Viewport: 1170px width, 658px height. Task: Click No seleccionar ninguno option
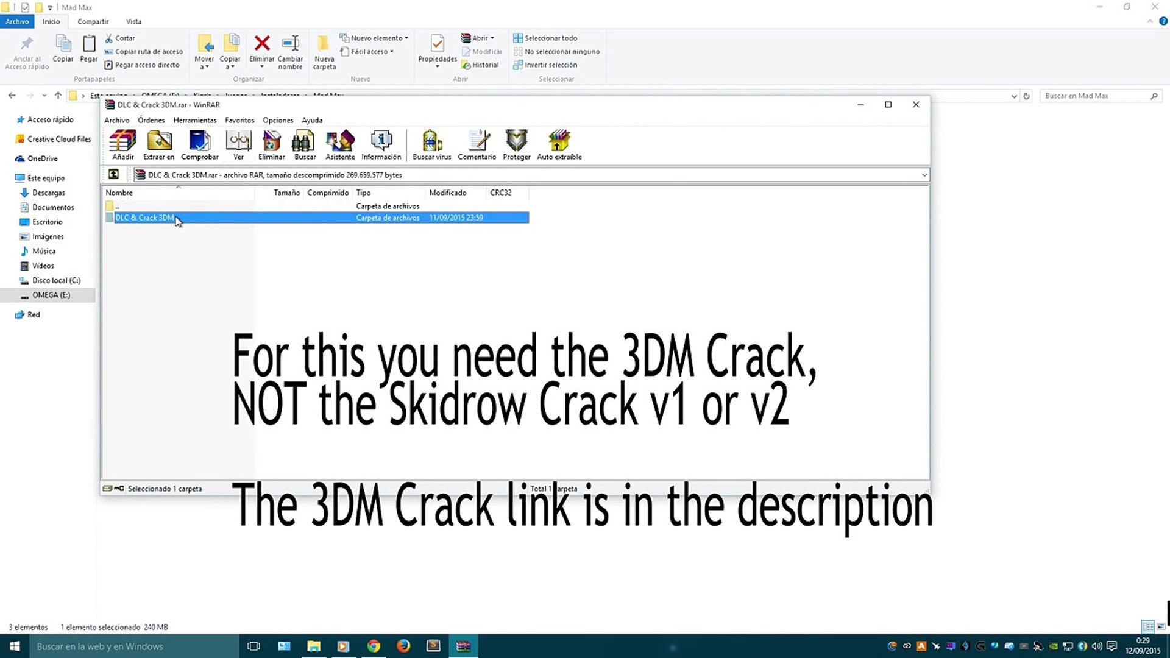pyautogui.click(x=557, y=52)
